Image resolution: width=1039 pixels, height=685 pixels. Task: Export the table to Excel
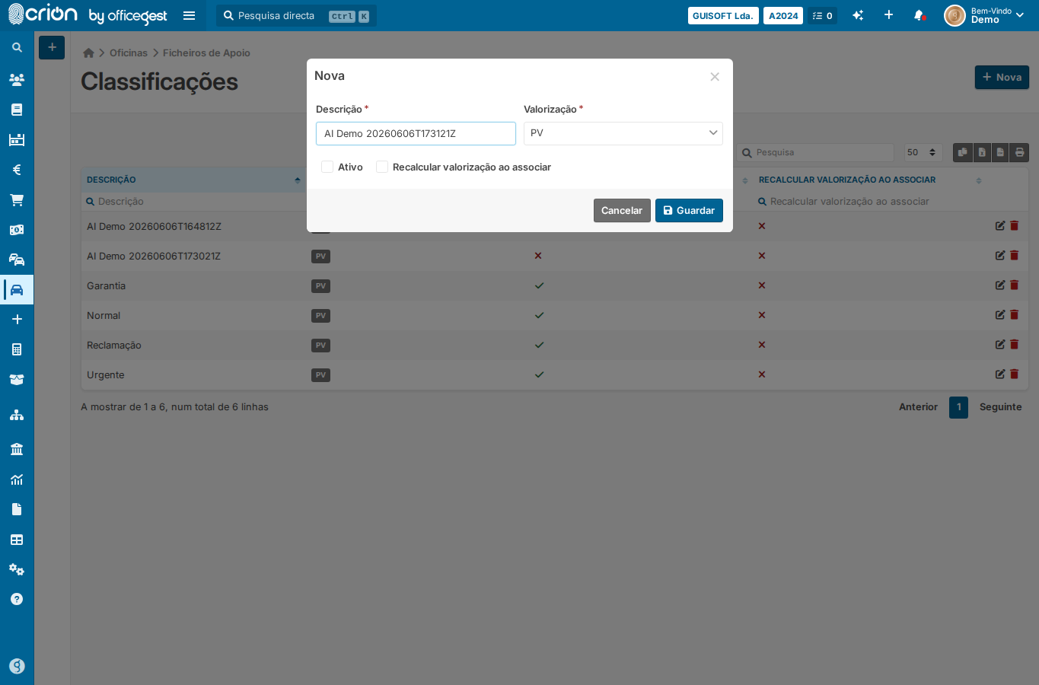[982, 152]
